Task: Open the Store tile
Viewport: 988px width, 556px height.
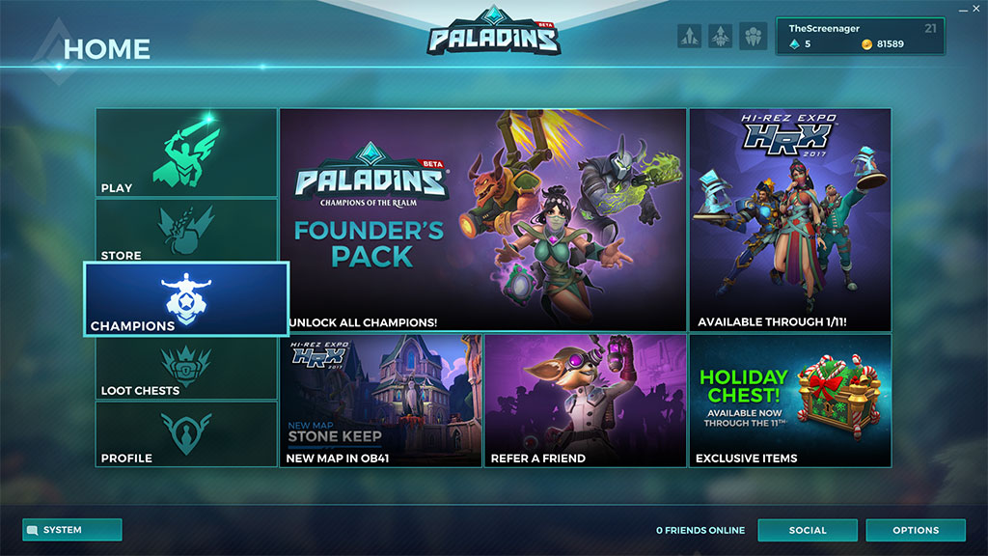Action: click(186, 231)
